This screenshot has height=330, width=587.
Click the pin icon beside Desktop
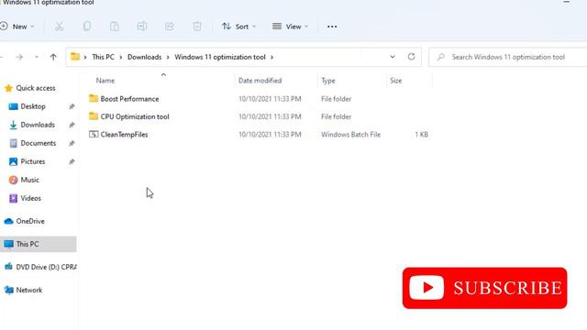point(72,106)
